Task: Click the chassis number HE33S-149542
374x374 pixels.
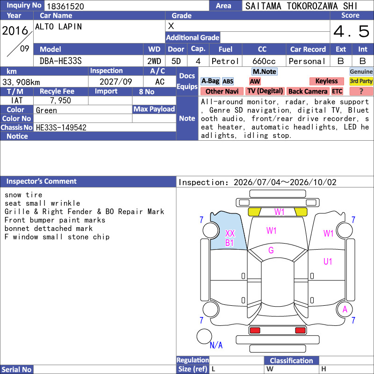Action: pos(61,128)
